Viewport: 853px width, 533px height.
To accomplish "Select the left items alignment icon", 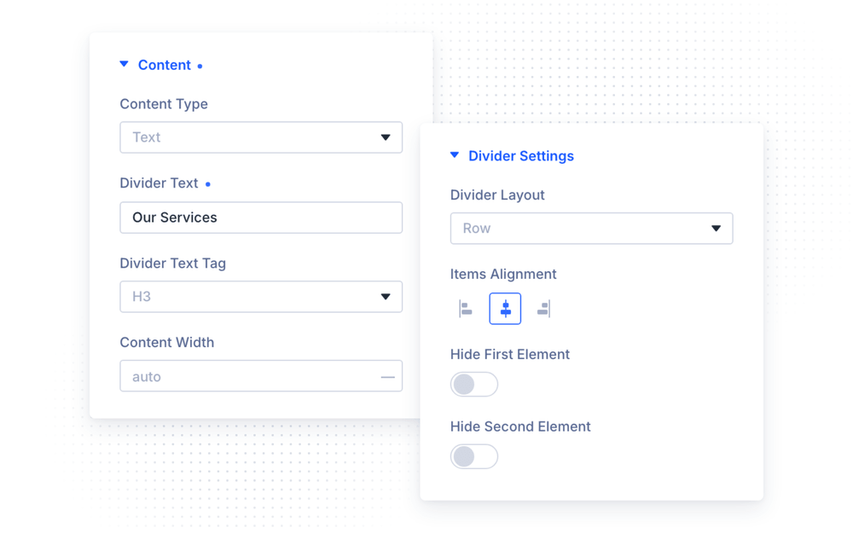I will pos(466,309).
